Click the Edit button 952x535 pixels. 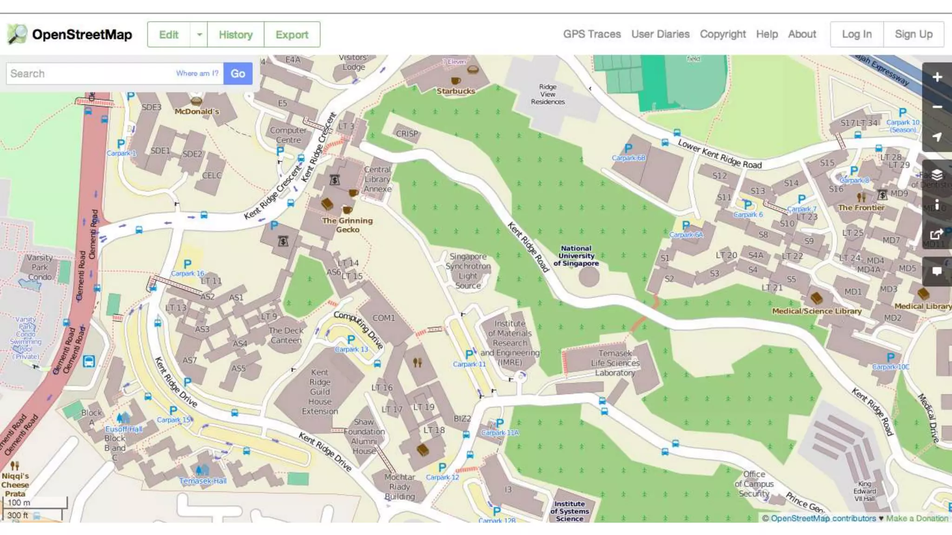[x=168, y=34]
